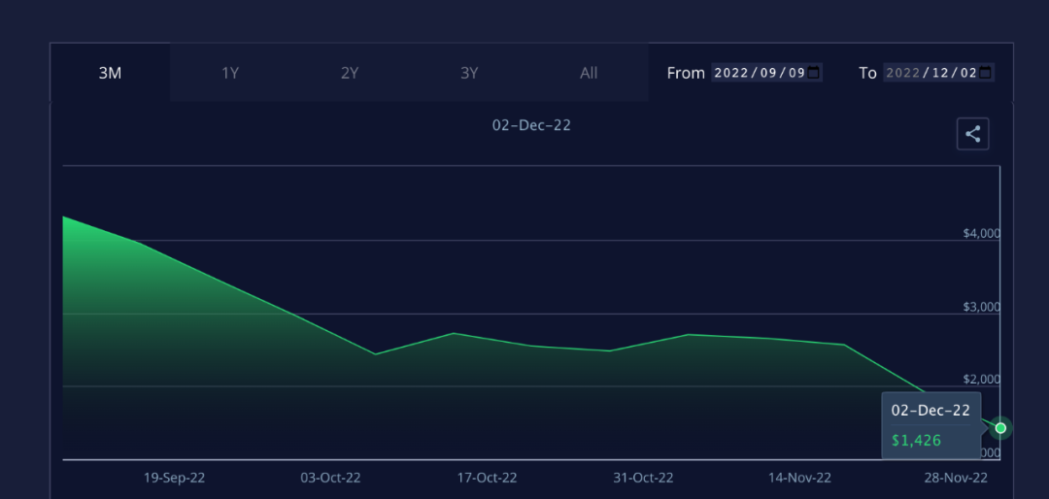Viewport: 1049px width, 499px height.
Task: Open the To date calendar picker
Action: pyautogui.click(x=985, y=73)
